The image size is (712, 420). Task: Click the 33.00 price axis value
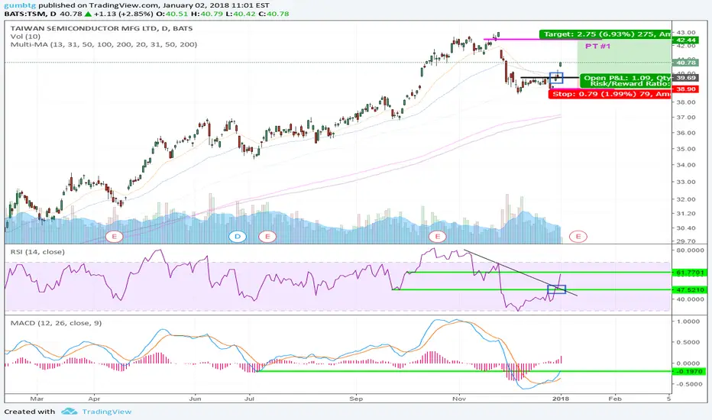point(686,182)
